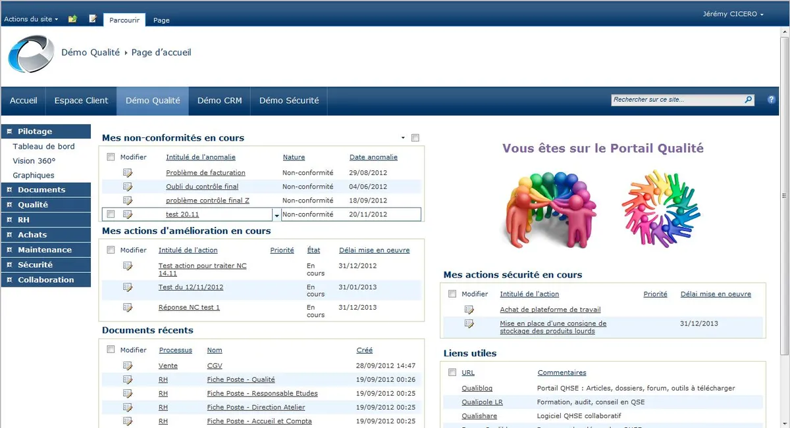Select all Documents récents header checkbox
The image size is (790, 428).
tap(111, 350)
